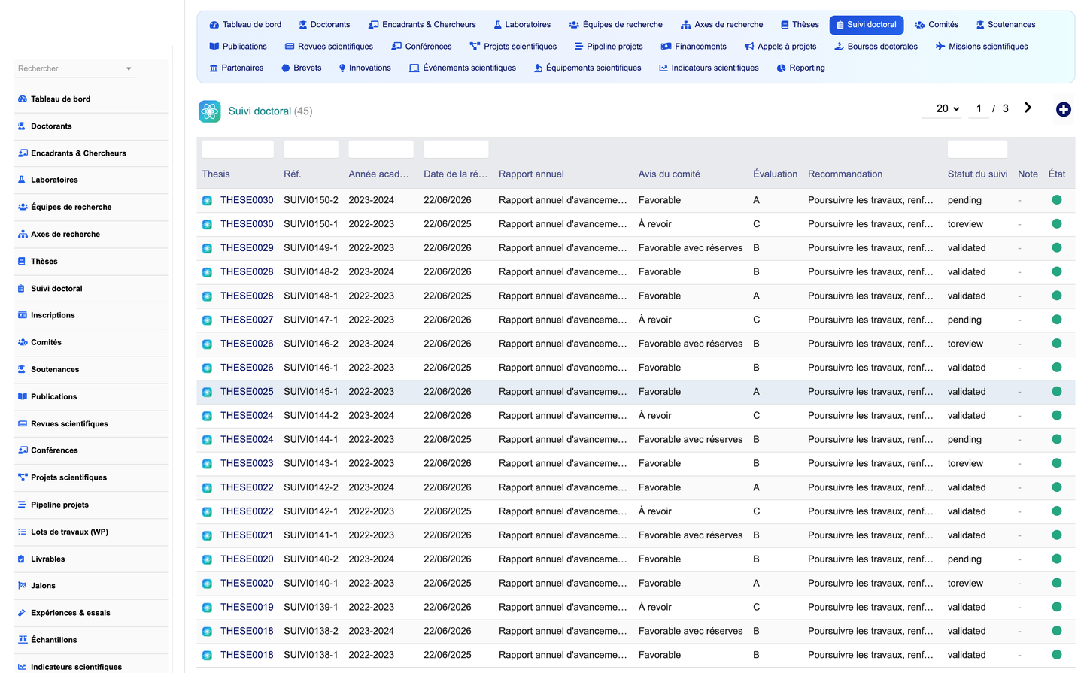The image size is (1087, 673).
Task: Open THESE0025 thesis link
Action: coord(247,392)
